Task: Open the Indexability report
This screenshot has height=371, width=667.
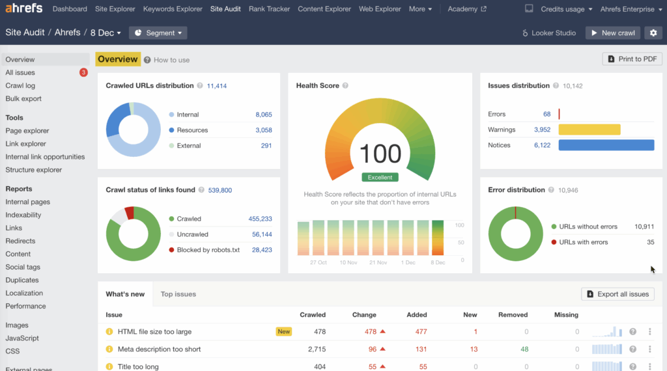Action: [x=23, y=215]
